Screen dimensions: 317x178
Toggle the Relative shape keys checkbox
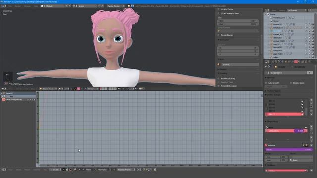point(266,145)
